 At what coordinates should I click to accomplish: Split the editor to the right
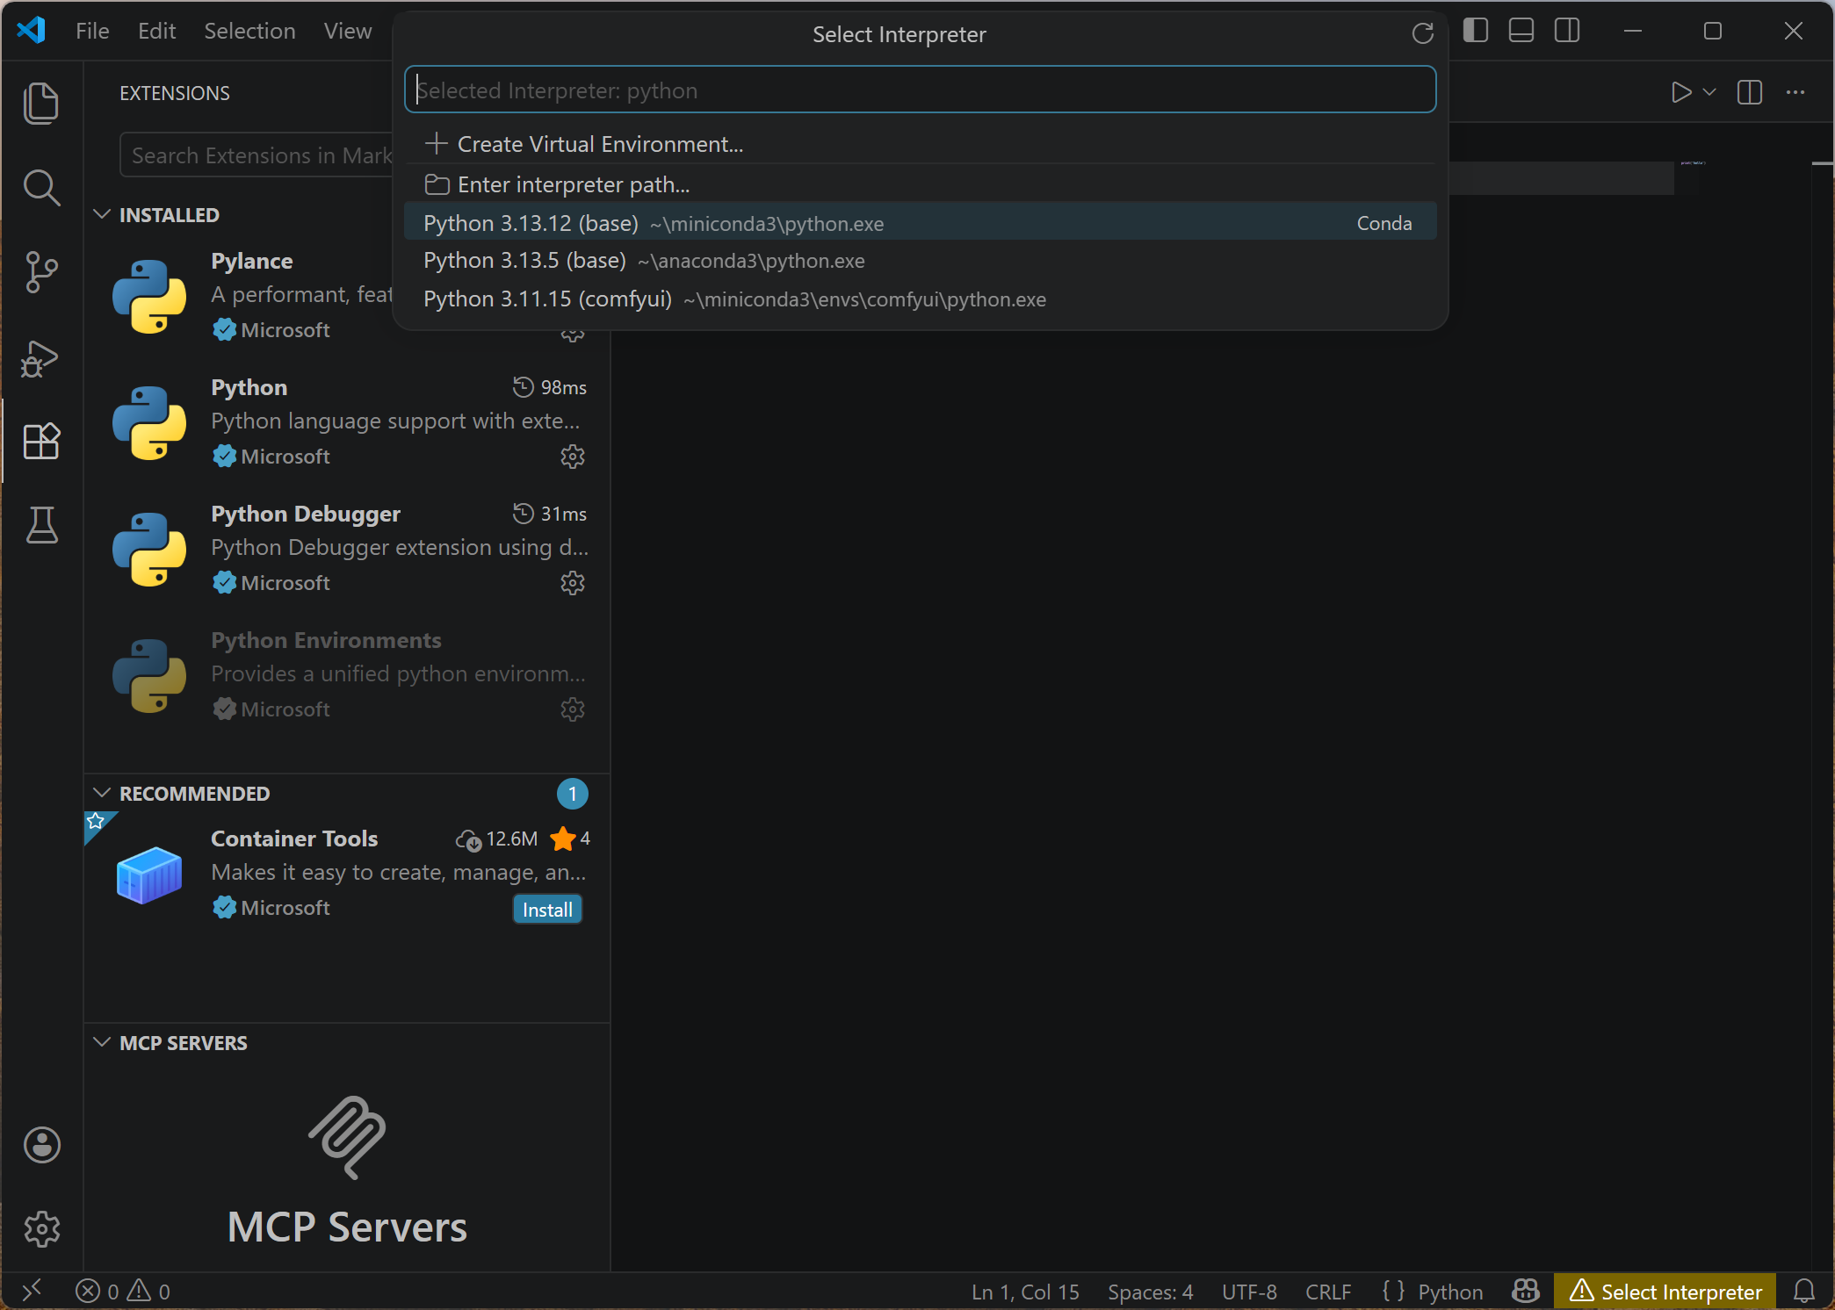click(x=1750, y=92)
